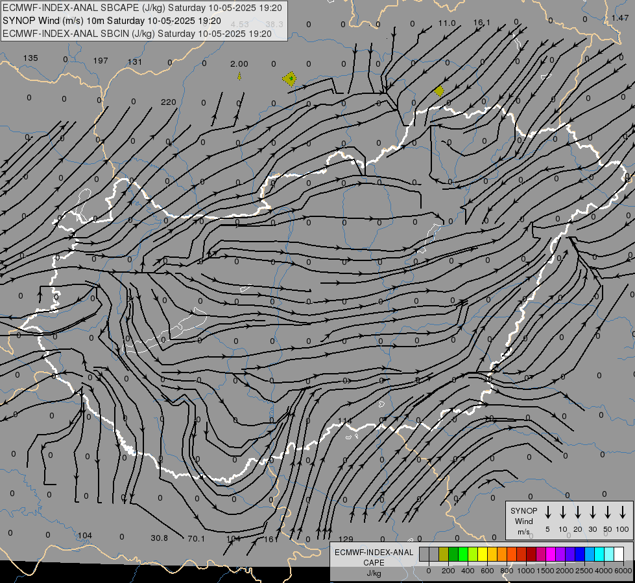Click the 50 m/s wind arrow in legend
The image size is (635, 583).
coord(608,512)
